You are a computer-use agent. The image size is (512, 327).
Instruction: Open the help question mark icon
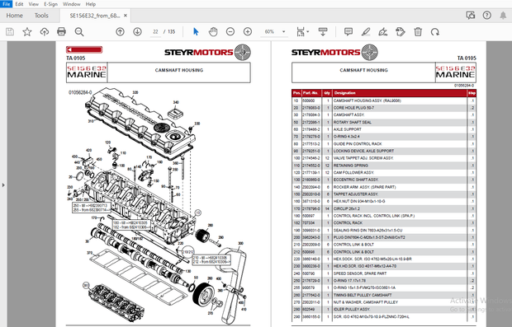pos(487,16)
